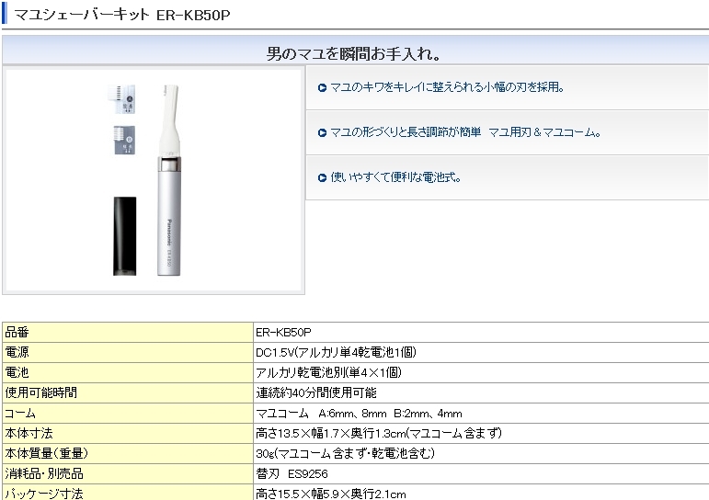Image resolution: width=709 pixels, height=500 pixels.
Task: Click the 電源 row label
Action: [17, 352]
